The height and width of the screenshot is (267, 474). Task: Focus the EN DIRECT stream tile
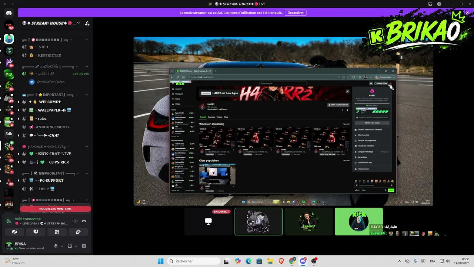pos(208,221)
